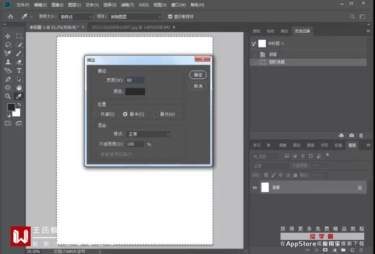Select 内部(I) position radio button

96,114
